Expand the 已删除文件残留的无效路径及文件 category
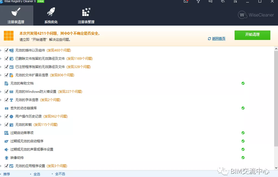 [1, 59]
